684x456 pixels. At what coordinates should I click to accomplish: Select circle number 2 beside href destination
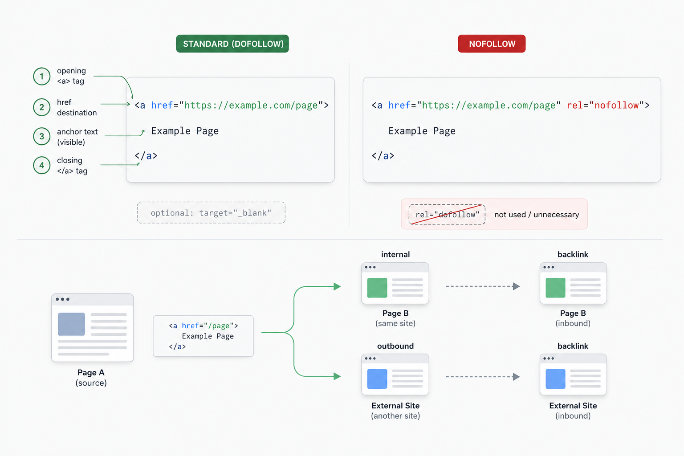point(42,107)
